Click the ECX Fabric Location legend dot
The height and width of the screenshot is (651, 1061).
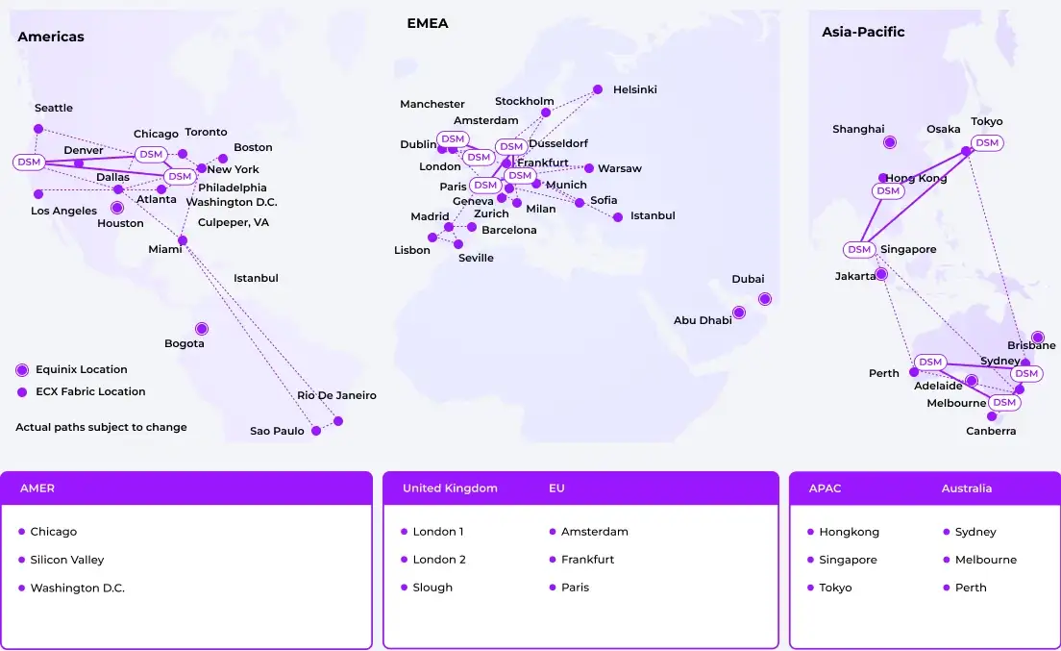pyautogui.click(x=22, y=392)
